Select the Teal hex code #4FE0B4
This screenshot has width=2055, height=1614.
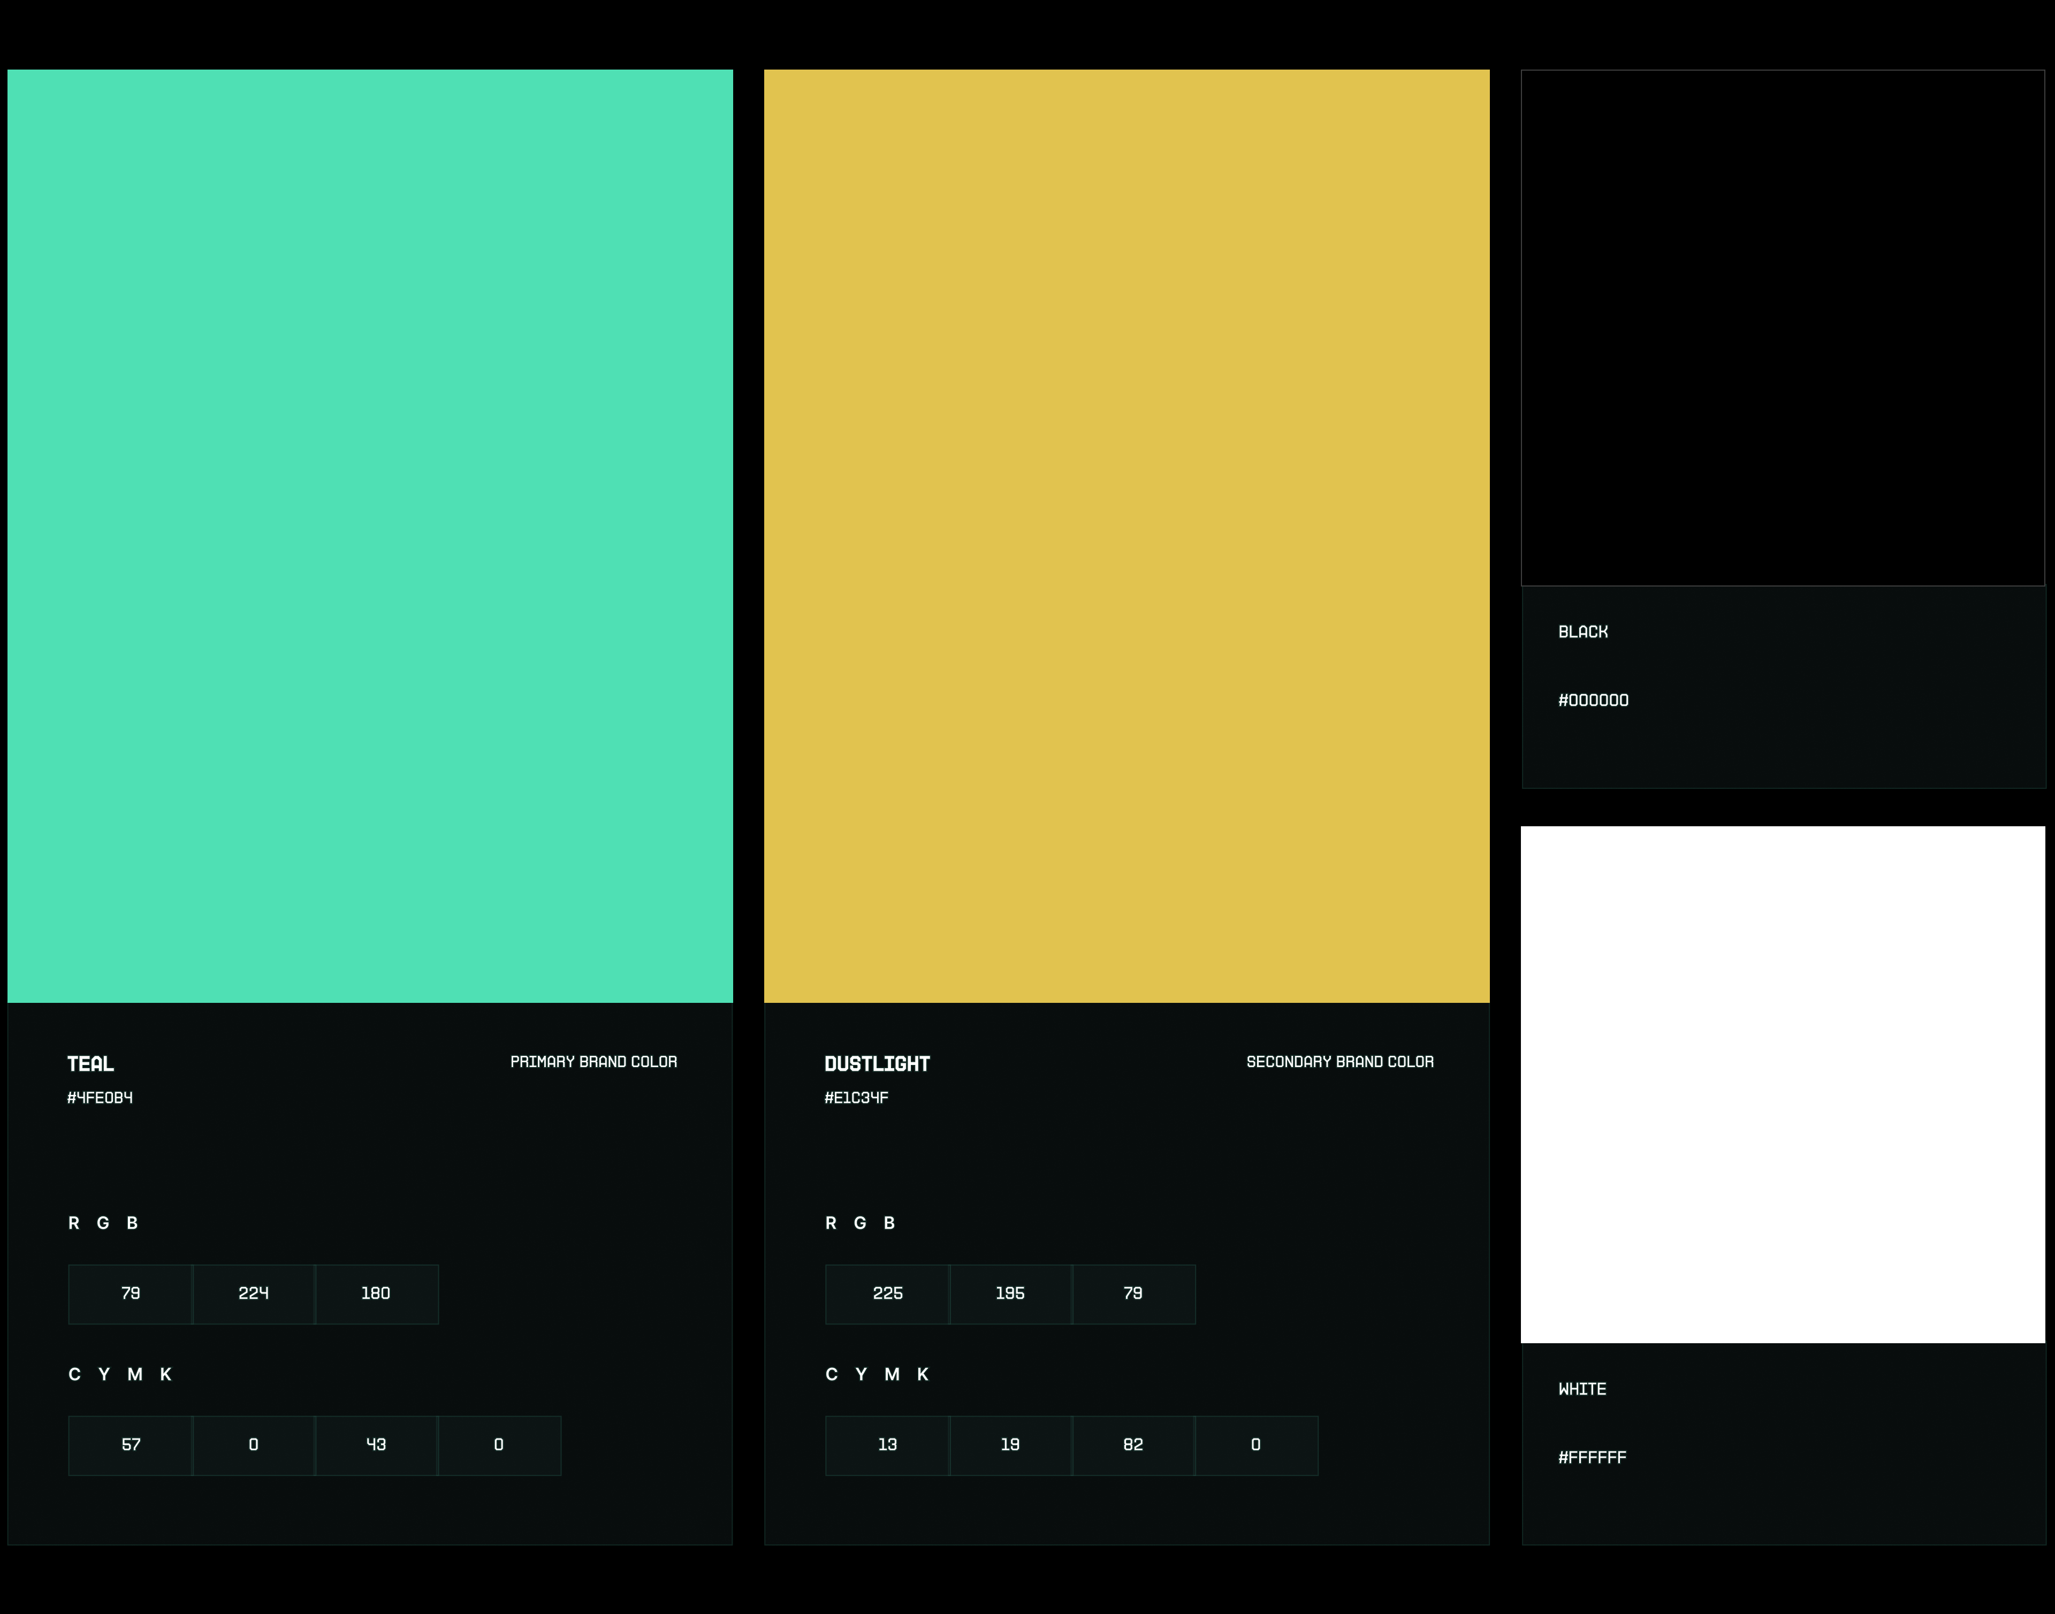pos(100,1097)
